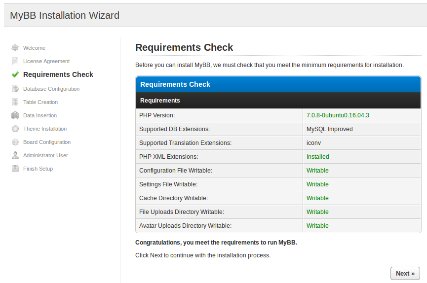Click the MySQL Improved value
Screen dimensions: 427x283
(330, 129)
